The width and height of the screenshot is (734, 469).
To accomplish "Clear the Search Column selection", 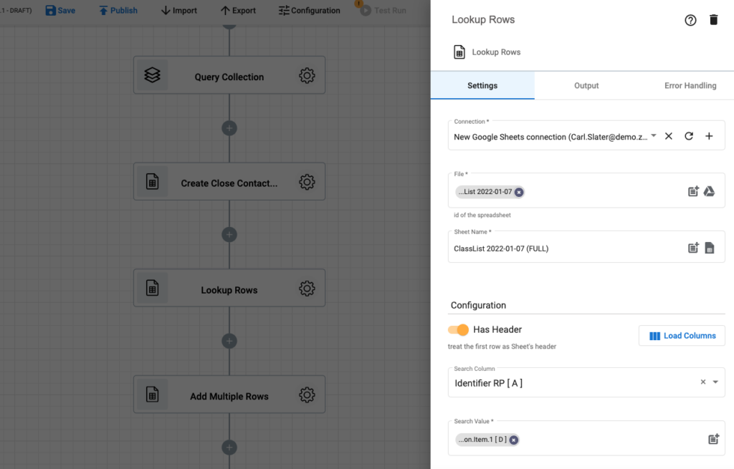I will 702,382.
